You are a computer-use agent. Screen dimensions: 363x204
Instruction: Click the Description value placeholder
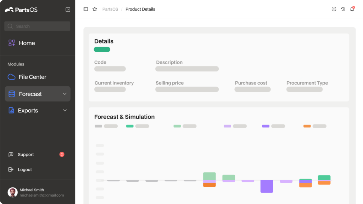point(187,69)
